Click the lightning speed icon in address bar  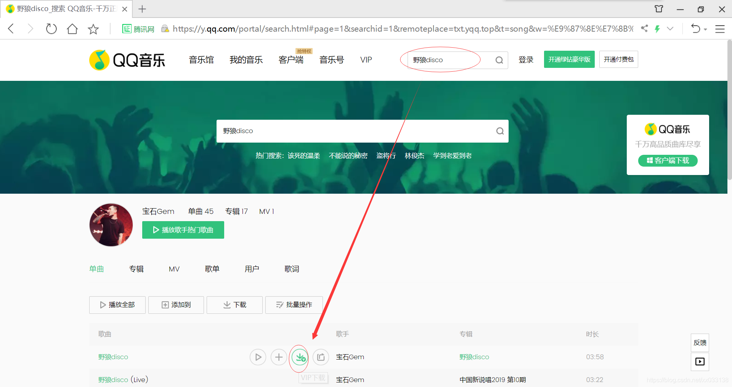click(x=658, y=29)
